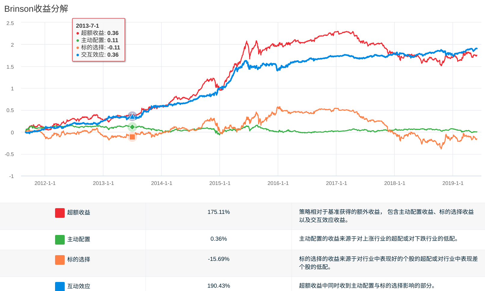Image resolution: width=485 pixels, height=291 pixels.
Task: Click the 175.11% value cell
Action: [218, 212]
